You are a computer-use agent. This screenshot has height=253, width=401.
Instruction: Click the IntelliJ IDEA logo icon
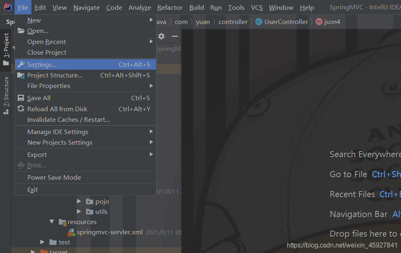tap(8, 7)
